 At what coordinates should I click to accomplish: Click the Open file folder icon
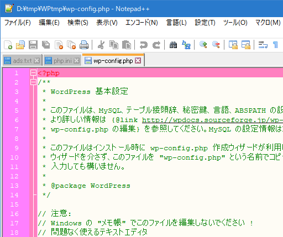(x=20, y=45)
